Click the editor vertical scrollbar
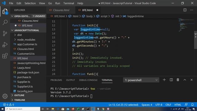The height and width of the screenshot is (111, 197). [195, 40]
